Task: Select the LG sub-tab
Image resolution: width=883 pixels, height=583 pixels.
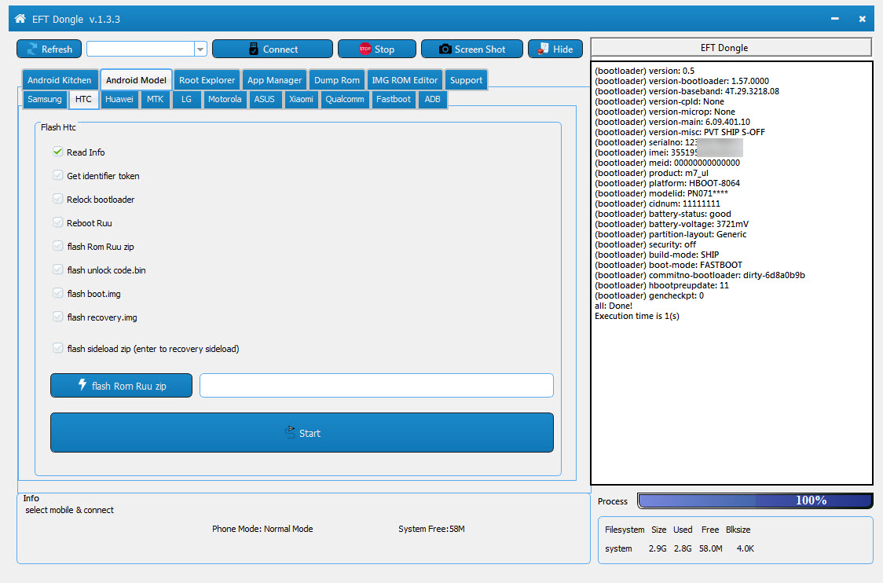Action: (186, 99)
